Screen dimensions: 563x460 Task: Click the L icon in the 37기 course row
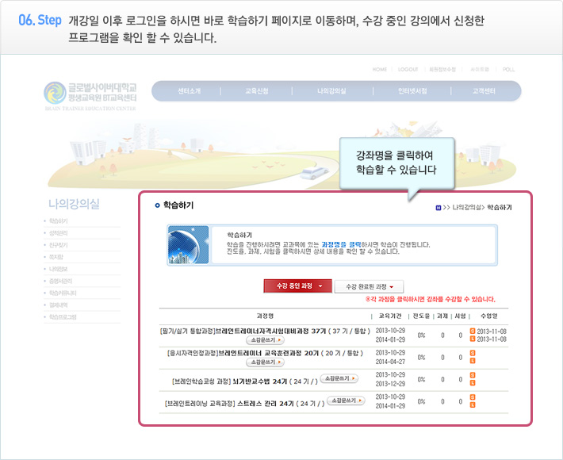(x=473, y=339)
